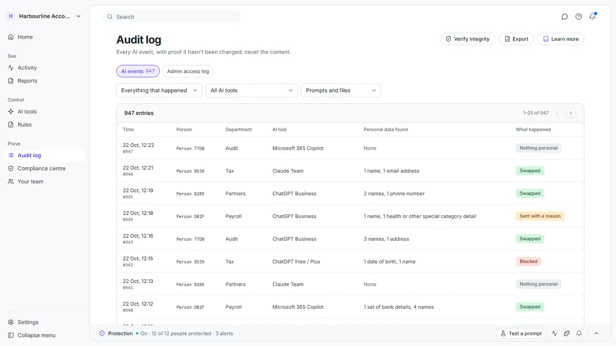Click the '1–25 of 947' pagination text
This screenshot has height=346, width=616.
point(536,113)
